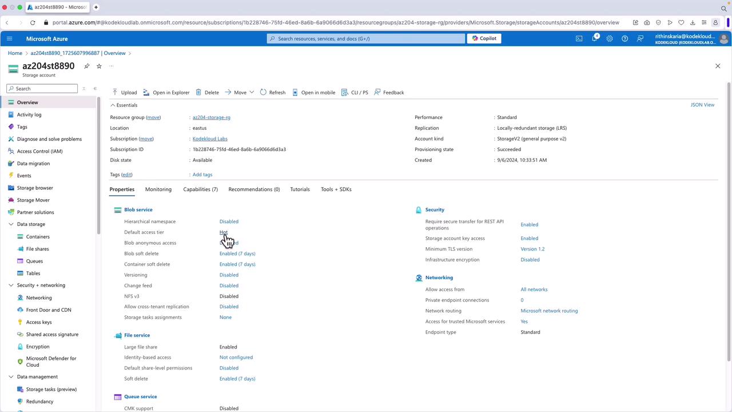Open Tables in the sidebar
Viewport: 732px width, 412px height.
click(33, 273)
